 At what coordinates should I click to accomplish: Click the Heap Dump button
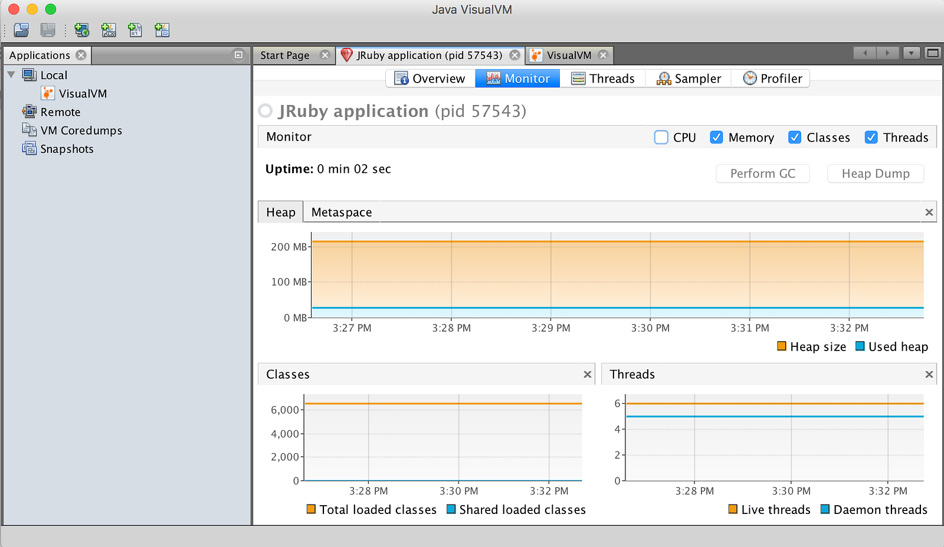(x=876, y=173)
